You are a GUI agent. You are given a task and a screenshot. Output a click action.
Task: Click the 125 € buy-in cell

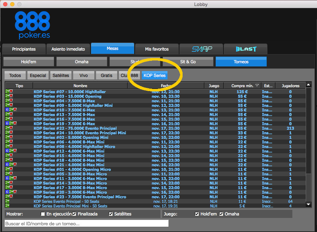(x=242, y=92)
